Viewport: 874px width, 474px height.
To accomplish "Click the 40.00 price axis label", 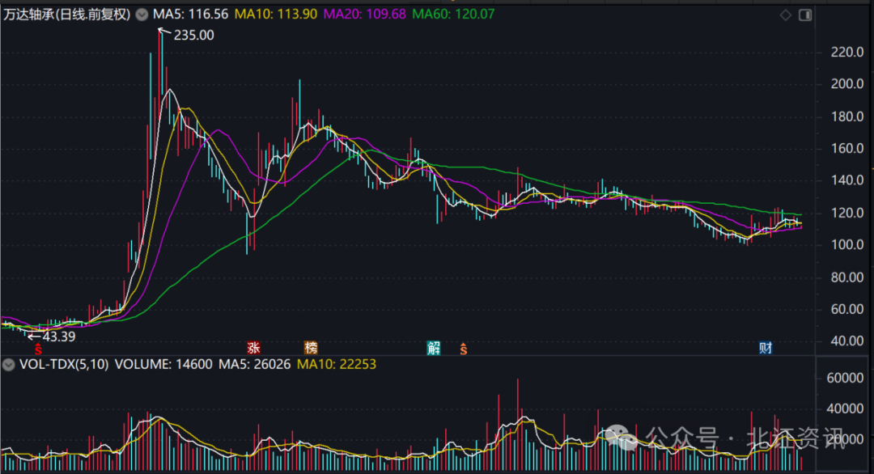I will coord(847,341).
